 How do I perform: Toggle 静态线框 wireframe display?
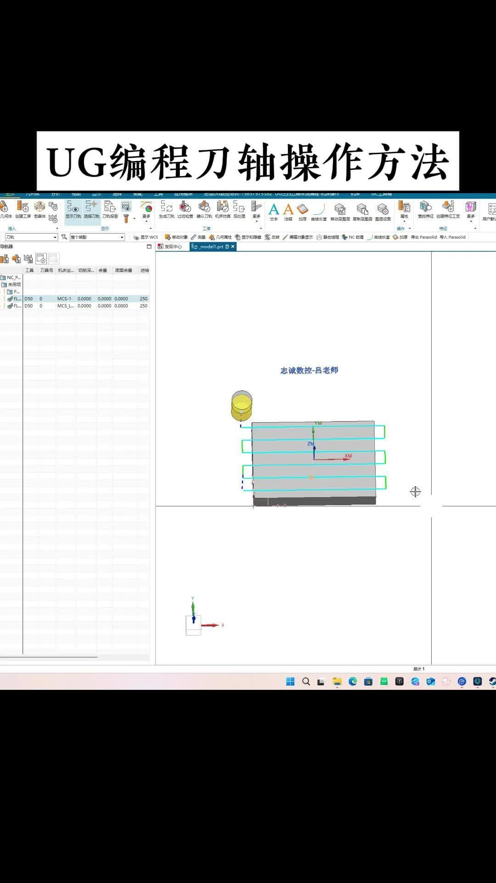(327, 237)
